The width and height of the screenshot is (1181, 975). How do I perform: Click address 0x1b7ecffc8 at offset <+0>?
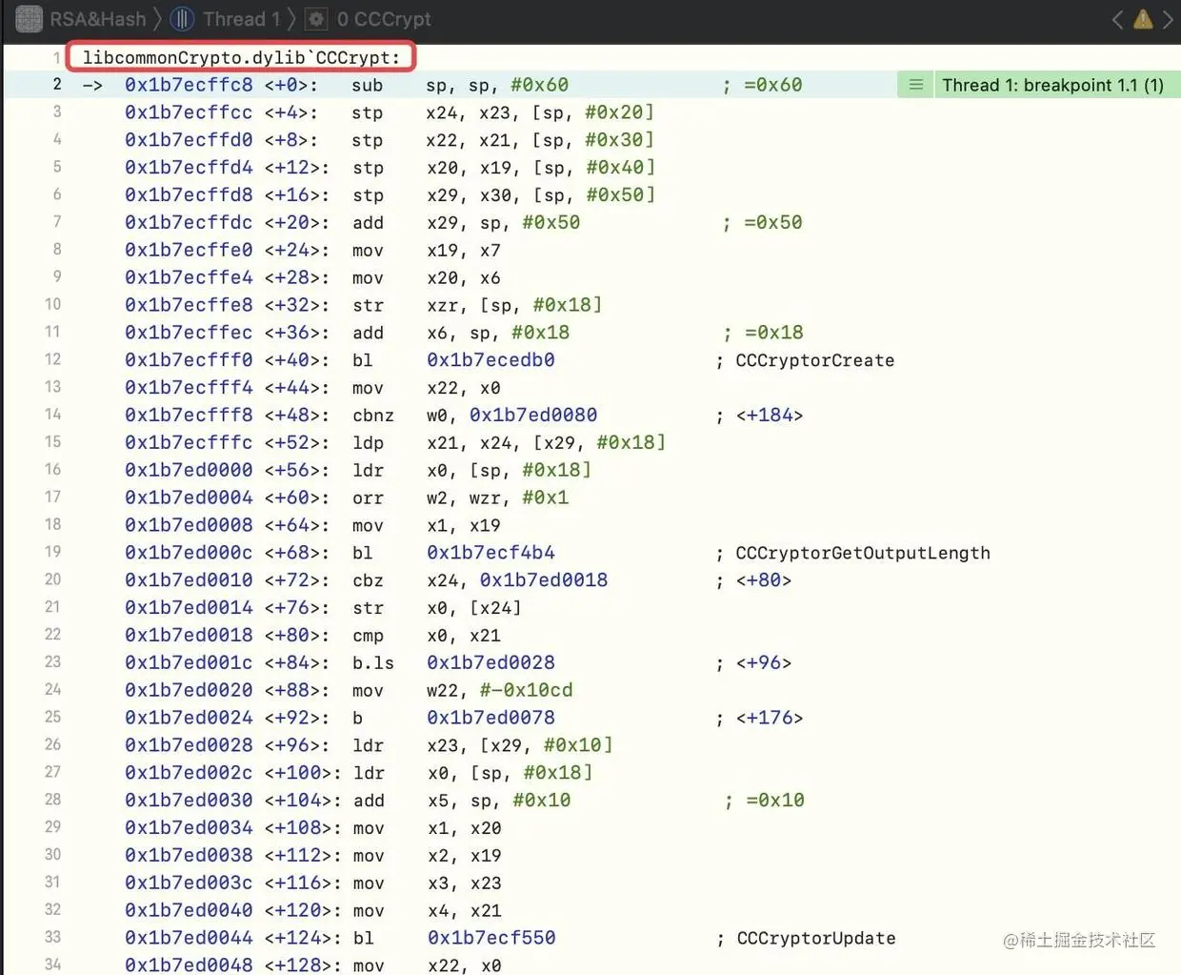coord(189,85)
